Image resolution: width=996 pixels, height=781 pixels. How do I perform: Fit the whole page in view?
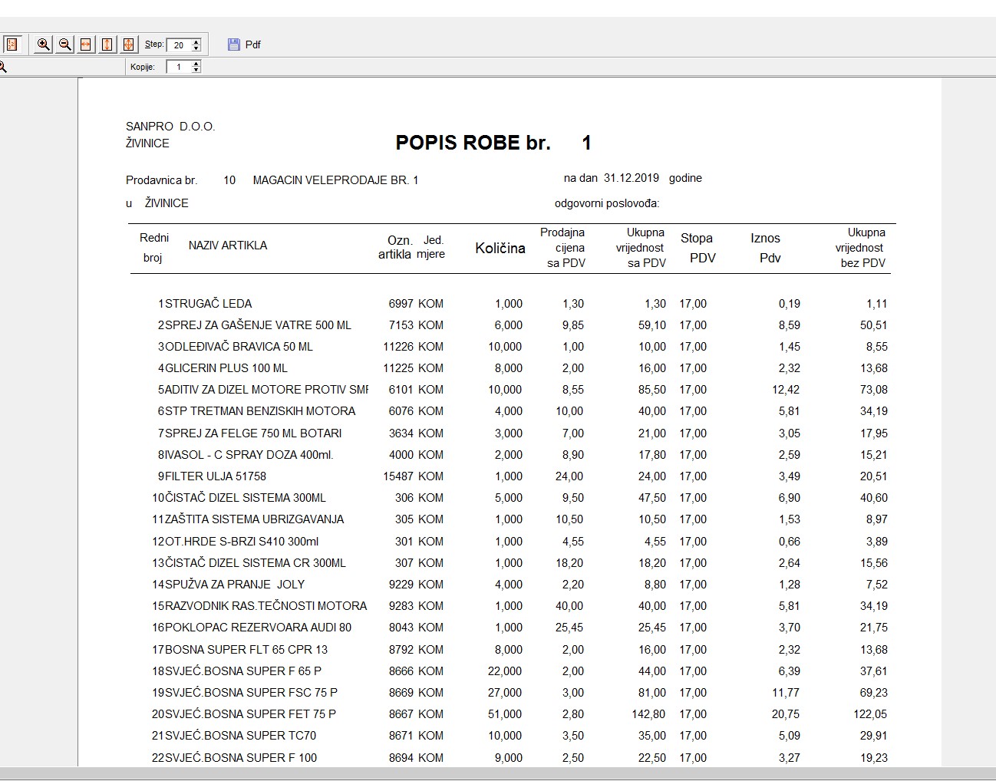(x=128, y=44)
